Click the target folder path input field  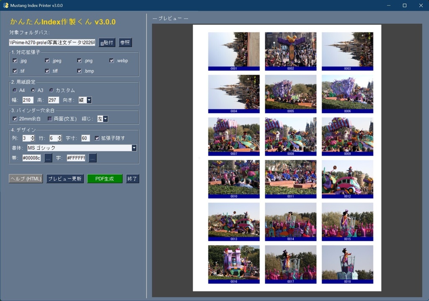[x=52, y=42]
